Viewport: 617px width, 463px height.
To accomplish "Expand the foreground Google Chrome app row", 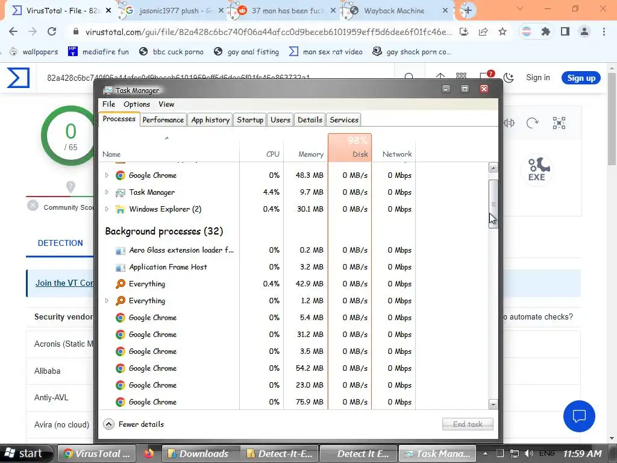I will click(x=107, y=175).
